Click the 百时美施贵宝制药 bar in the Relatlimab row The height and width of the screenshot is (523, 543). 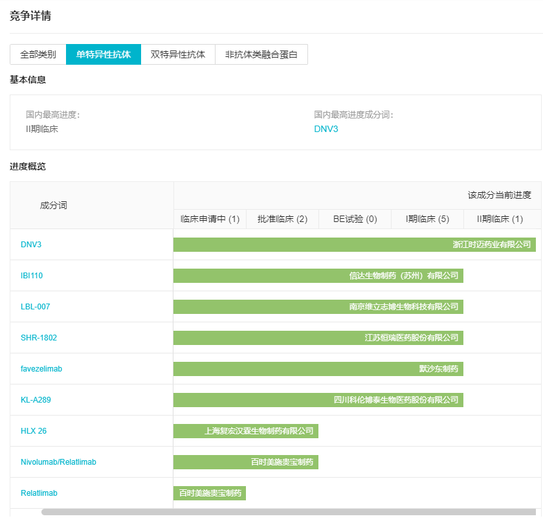210,493
